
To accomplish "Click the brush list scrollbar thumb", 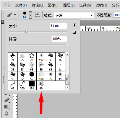I will tap(67, 79).
